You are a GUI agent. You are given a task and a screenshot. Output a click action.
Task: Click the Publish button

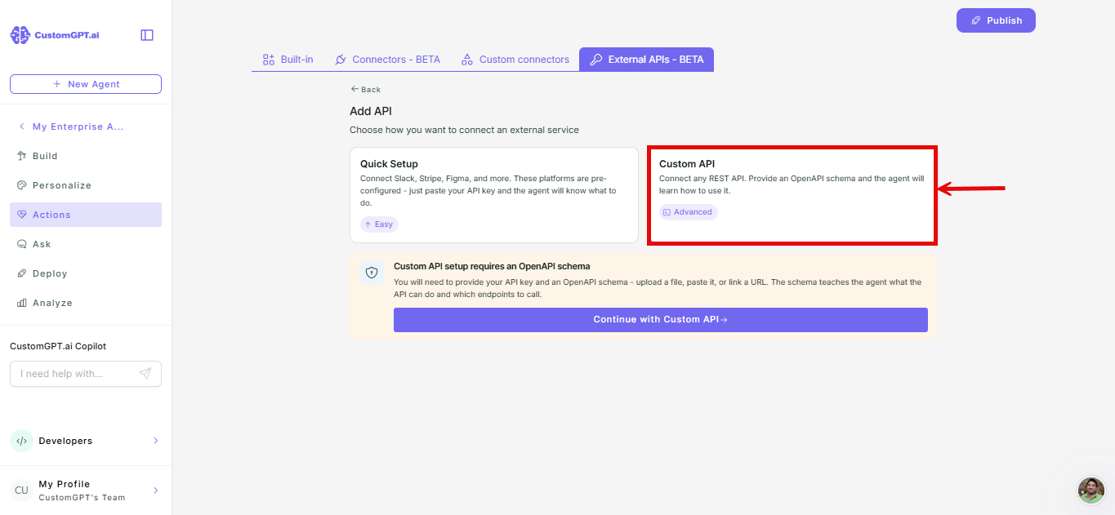point(996,20)
